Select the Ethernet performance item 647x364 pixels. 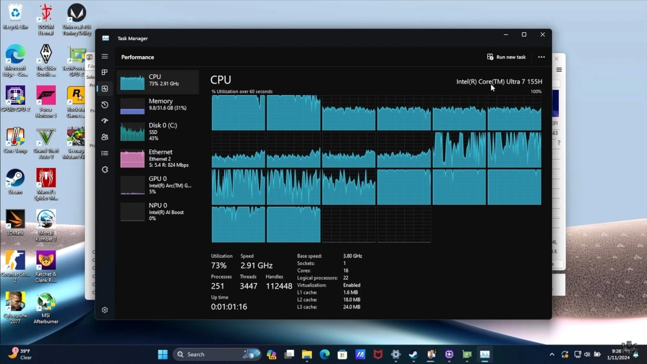click(x=158, y=158)
